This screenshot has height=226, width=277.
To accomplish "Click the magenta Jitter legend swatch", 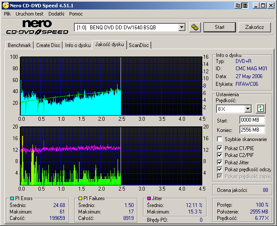I will tap(149, 198).
